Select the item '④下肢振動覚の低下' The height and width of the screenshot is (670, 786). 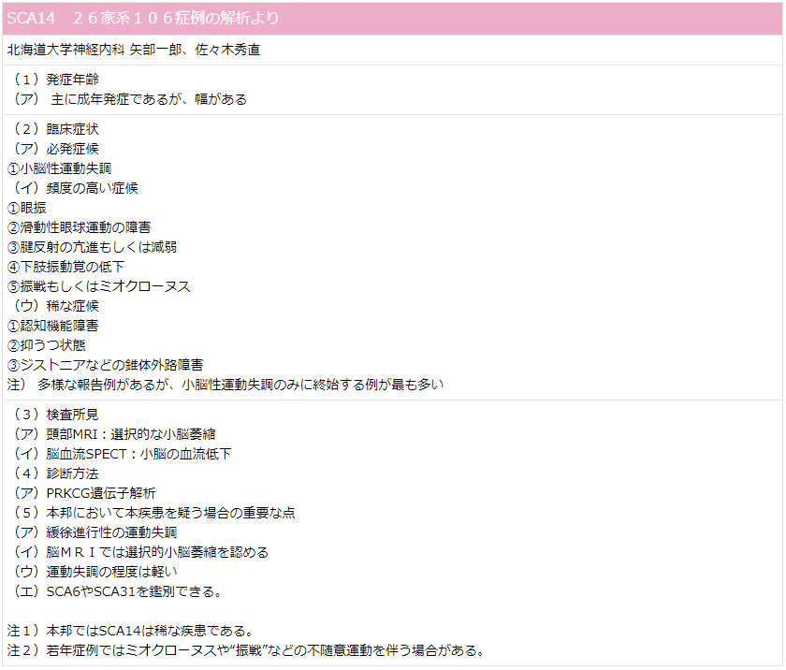tap(65, 267)
